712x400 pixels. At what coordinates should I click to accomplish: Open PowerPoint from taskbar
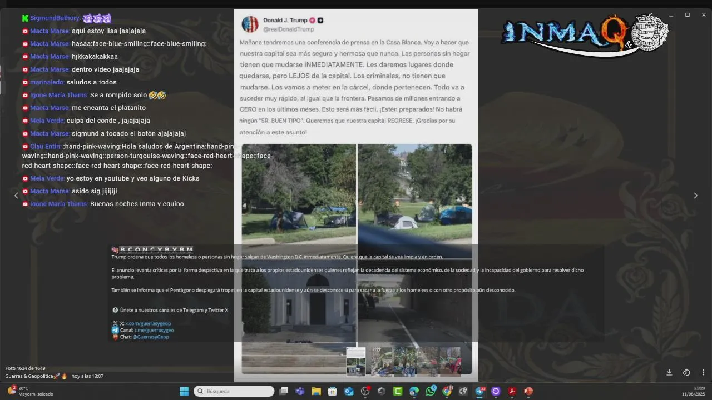click(x=528, y=391)
